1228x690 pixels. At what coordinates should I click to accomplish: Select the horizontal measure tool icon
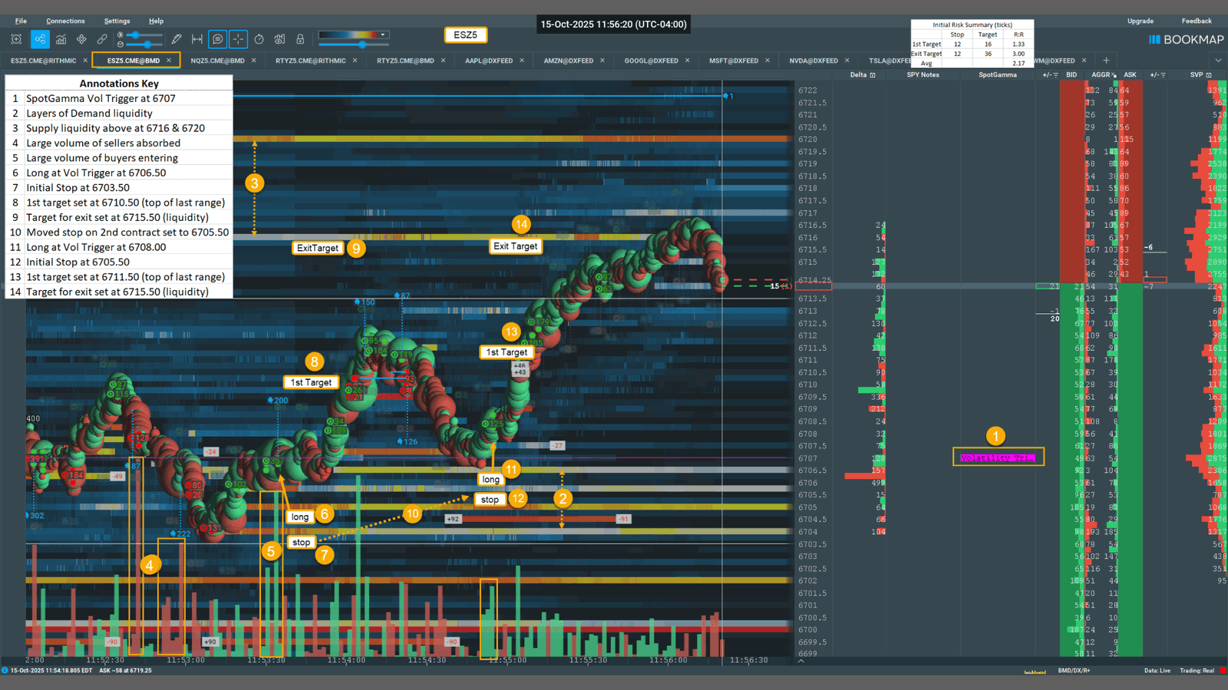197,39
